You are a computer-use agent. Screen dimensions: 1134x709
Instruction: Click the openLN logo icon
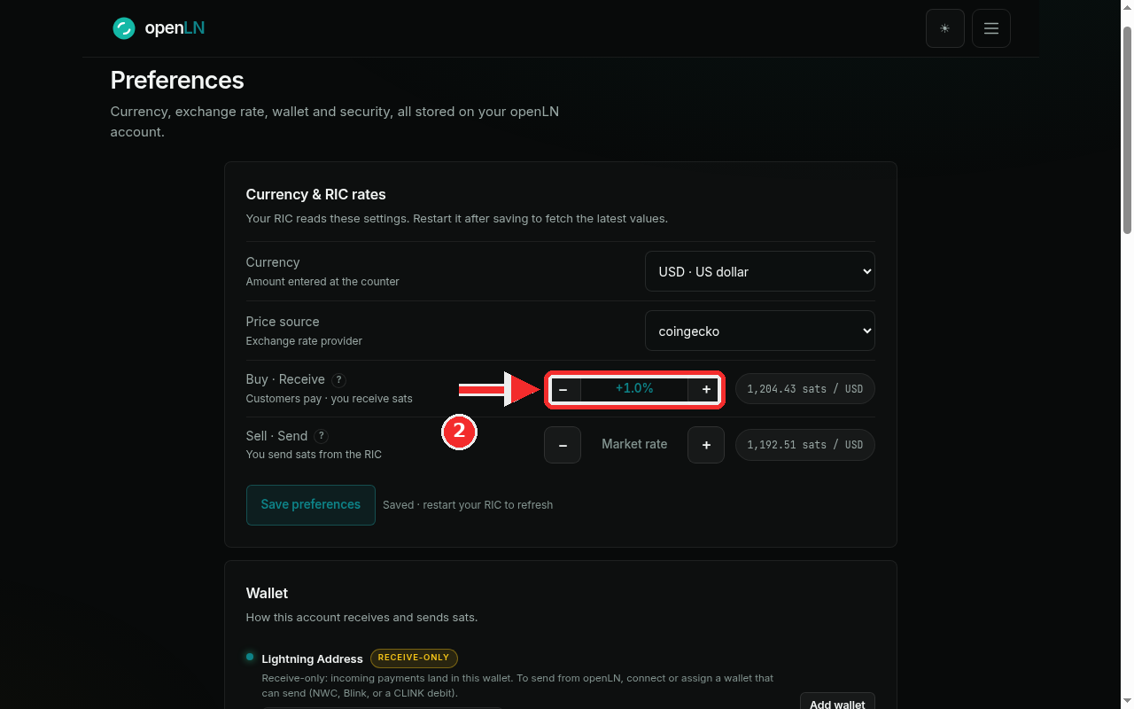pos(123,28)
